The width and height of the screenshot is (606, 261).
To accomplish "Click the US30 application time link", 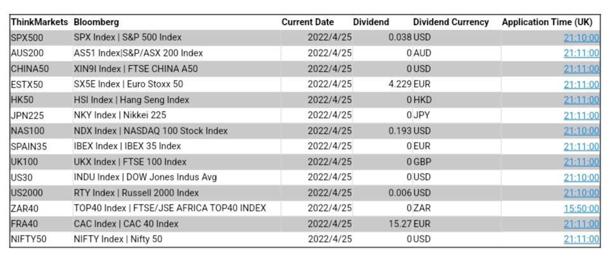I will tap(581, 177).
